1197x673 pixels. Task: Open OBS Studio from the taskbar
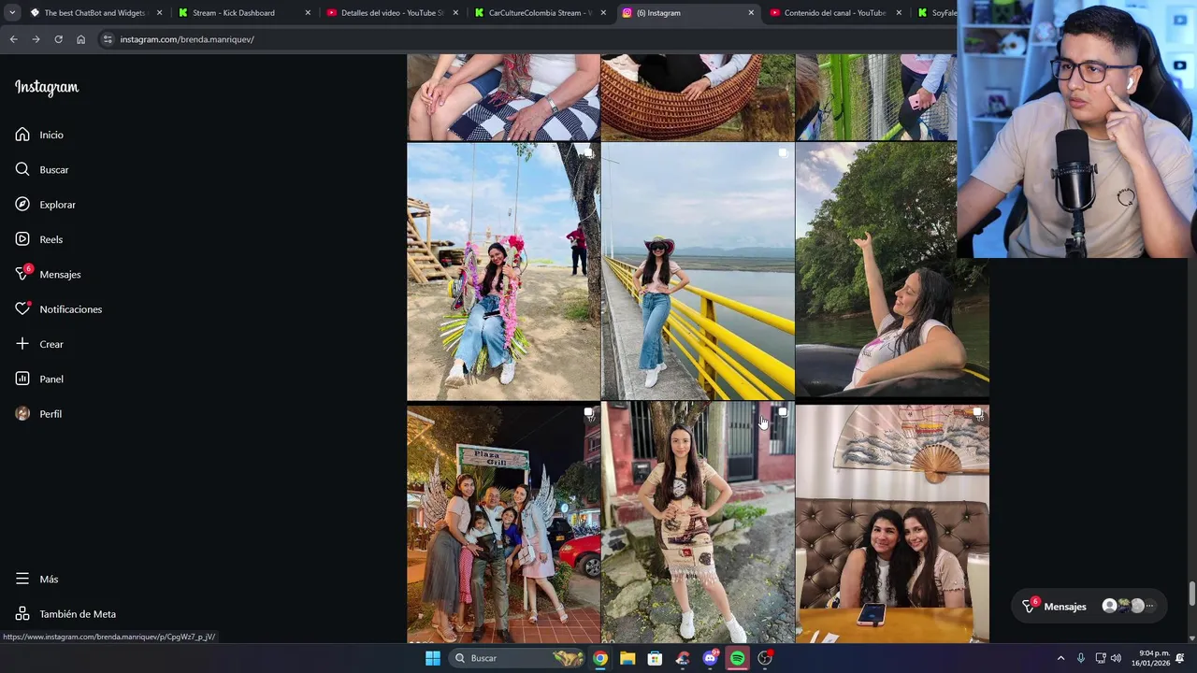pyautogui.click(x=765, y=658)
